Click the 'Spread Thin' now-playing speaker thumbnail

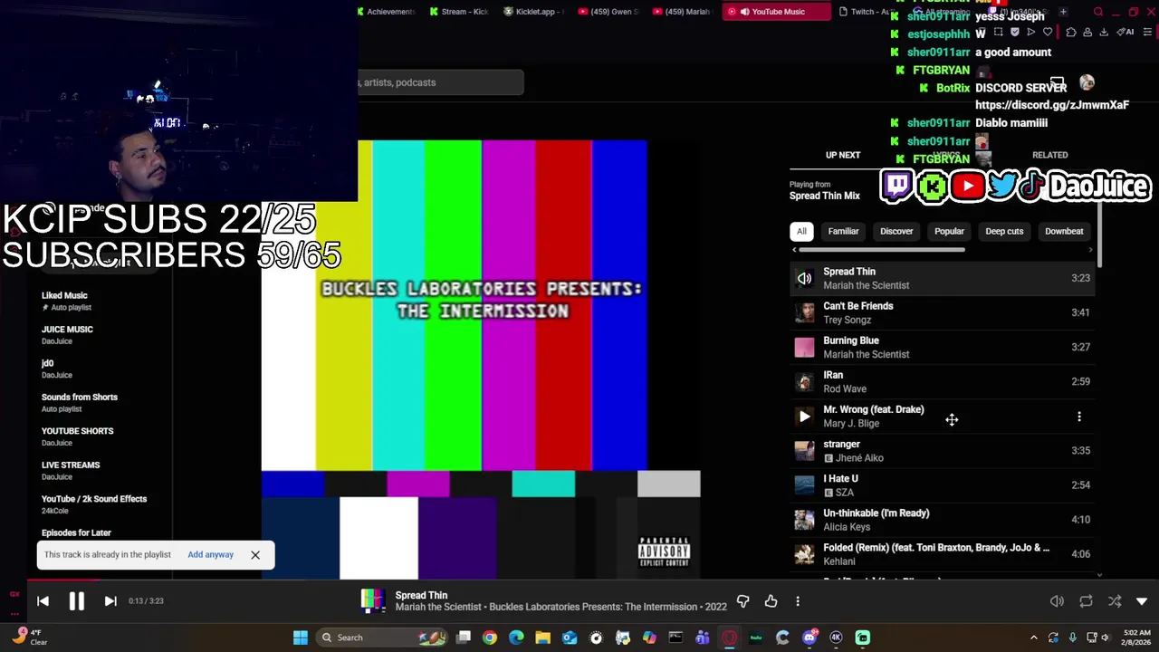coord(804,279)
